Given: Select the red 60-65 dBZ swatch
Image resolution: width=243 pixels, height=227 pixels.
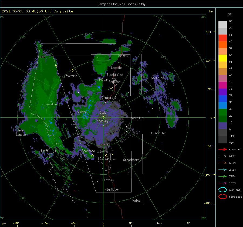Looking at the screenshot, I should pyautogui.click(x=222, y=38).
